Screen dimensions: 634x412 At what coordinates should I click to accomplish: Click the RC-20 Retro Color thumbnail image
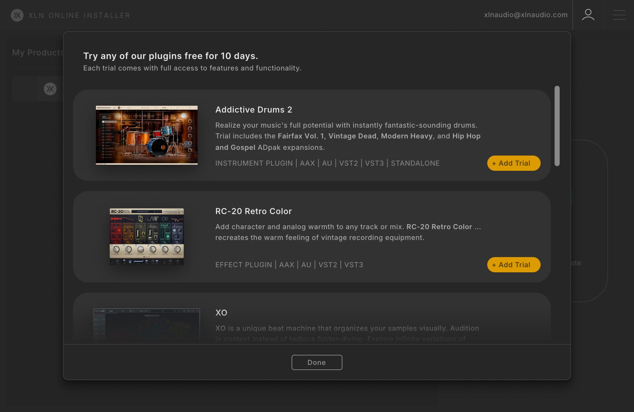(x=147, y=237)
